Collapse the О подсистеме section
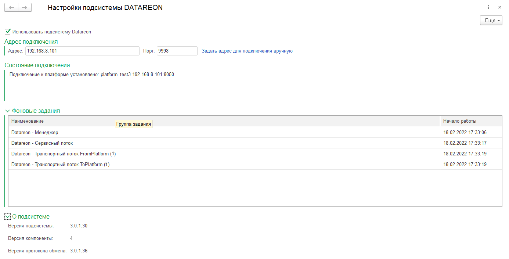The image size is (509, 259). point(8,217)
